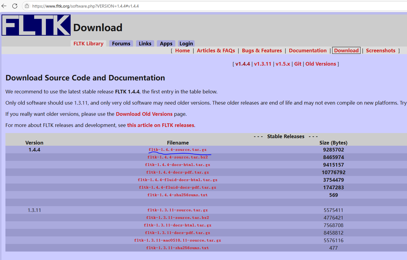Download fltk-1.4.4-fluid-docs-html.tar.gz
The height and width of the screenshot is (260, 407).
(178, 180)
